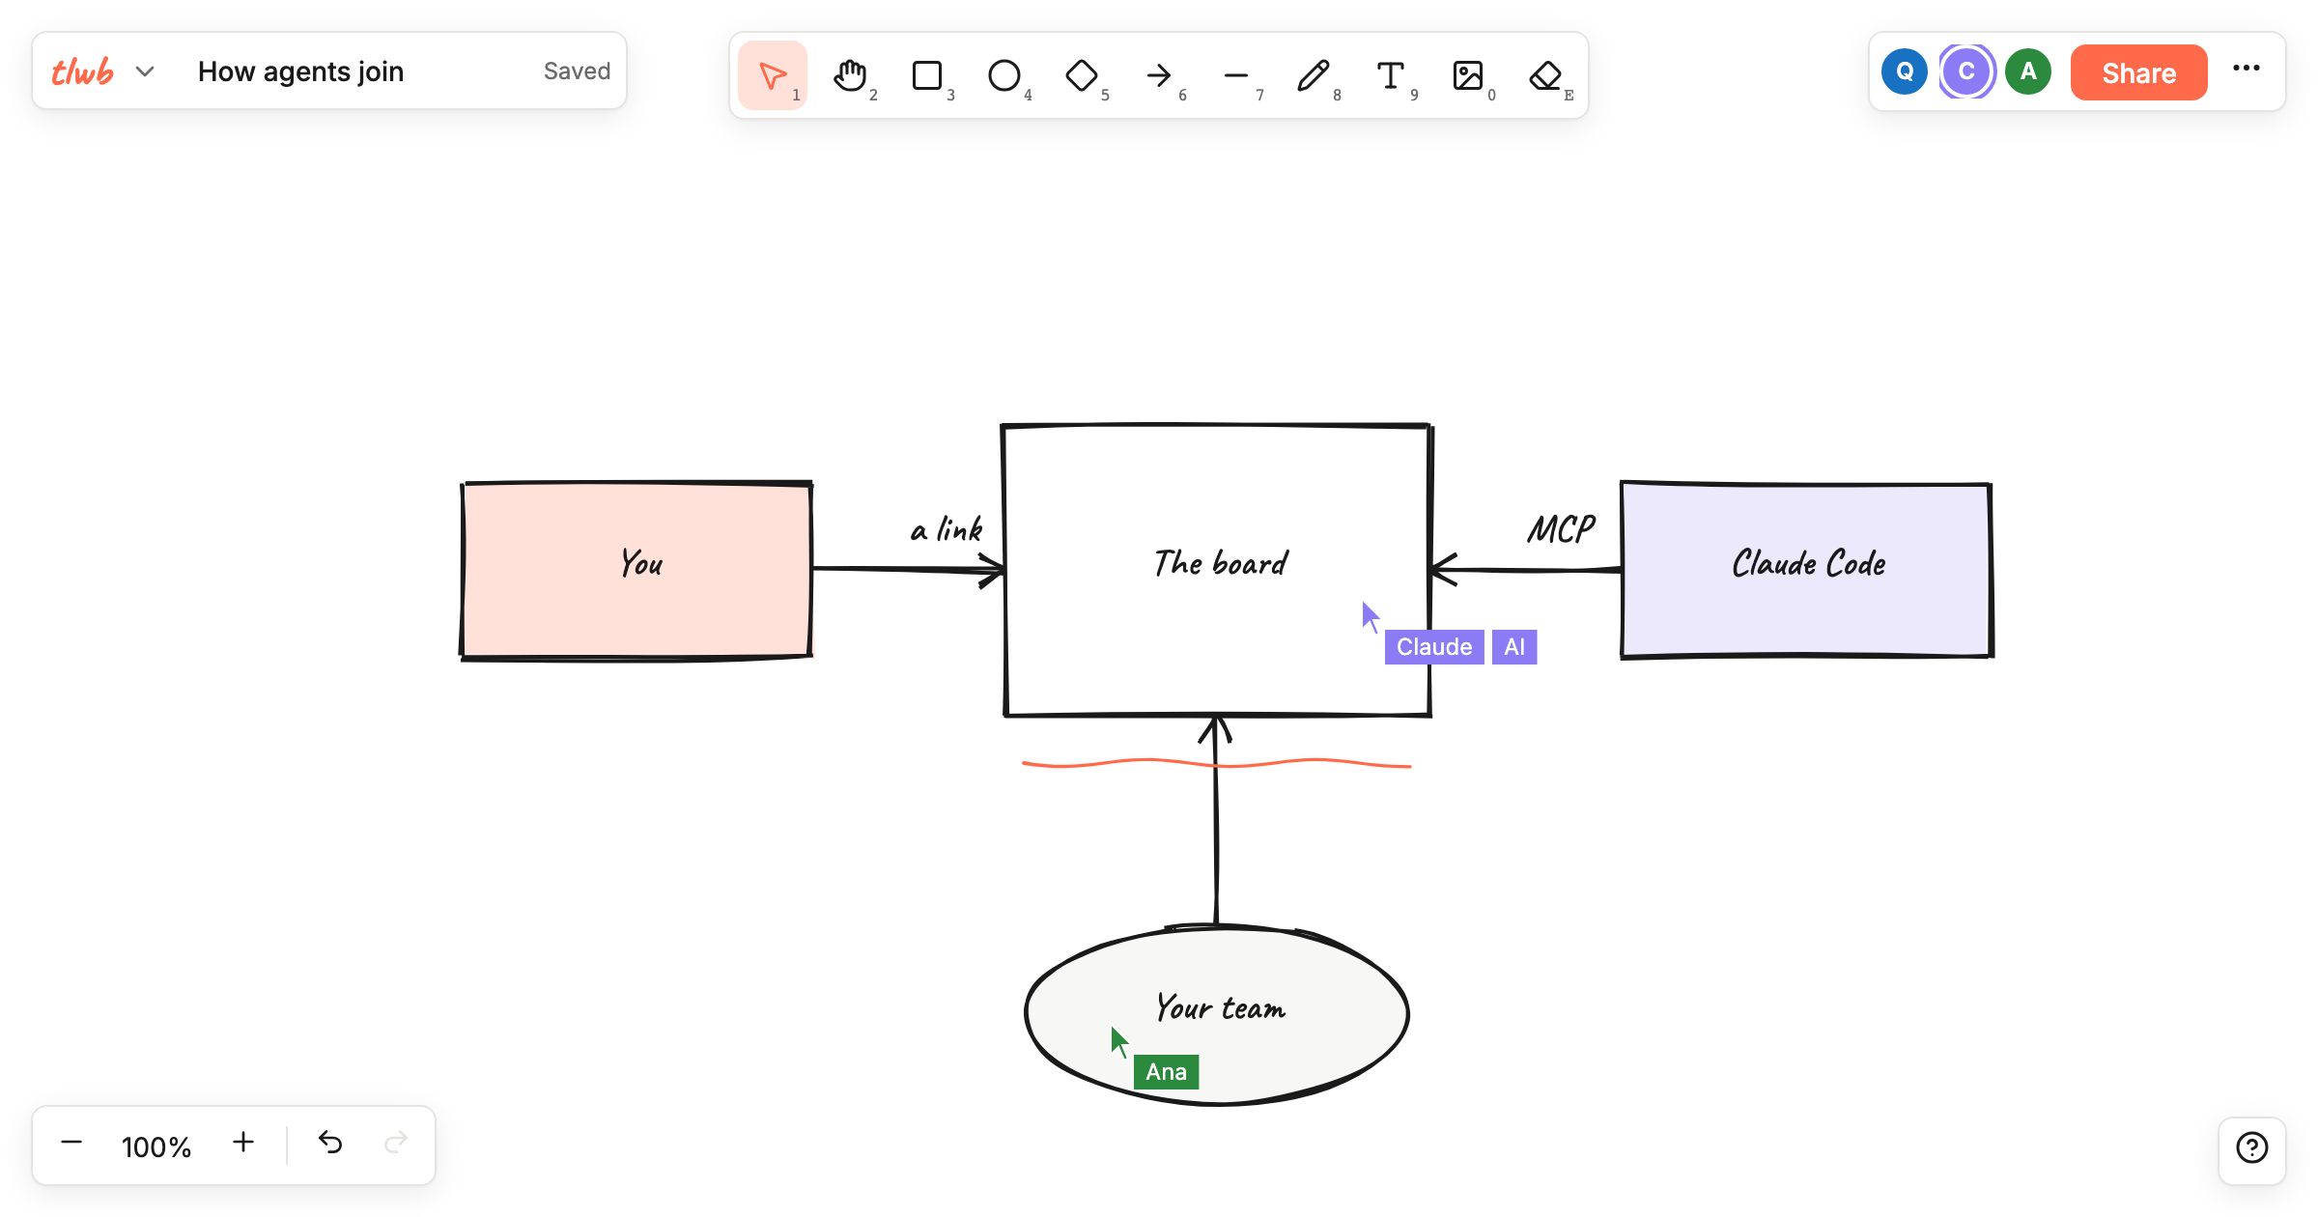
Task: Click the green Ana cursor tag
Action: (1166, 1072)
